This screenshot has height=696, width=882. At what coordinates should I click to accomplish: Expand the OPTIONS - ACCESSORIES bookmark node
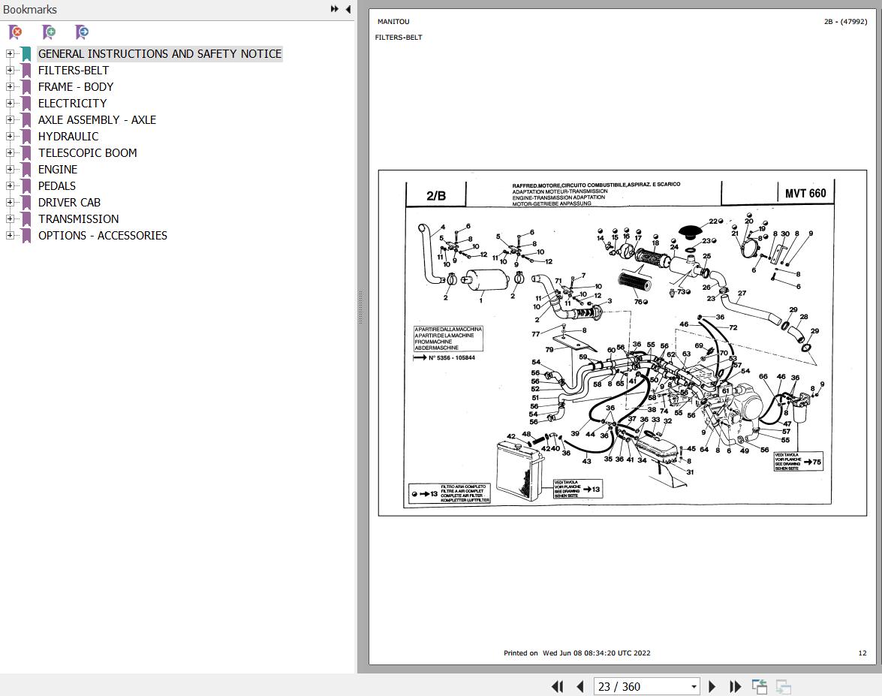10,235
